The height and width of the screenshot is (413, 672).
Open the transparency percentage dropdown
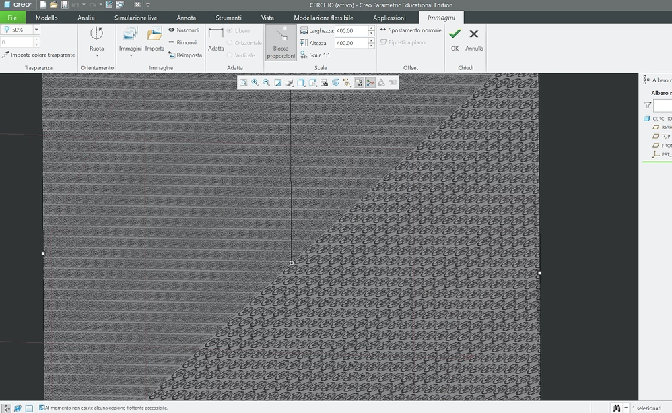36,30
